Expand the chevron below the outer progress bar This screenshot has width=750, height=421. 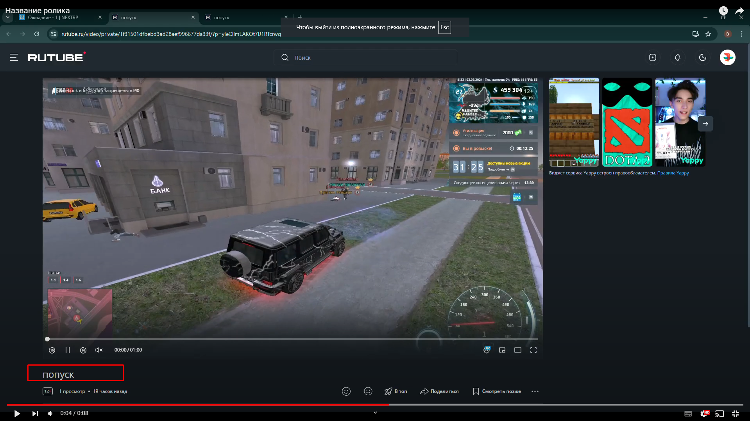click(375, 412)
